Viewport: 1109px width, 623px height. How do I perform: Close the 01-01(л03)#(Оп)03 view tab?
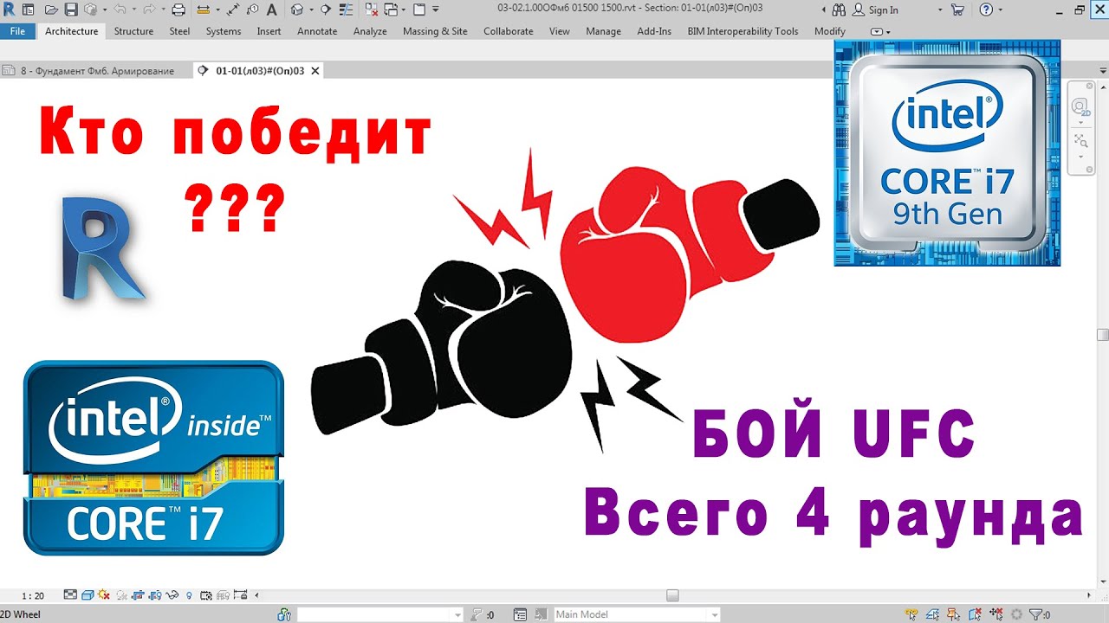pyautogui.click(x=315, y=71)
